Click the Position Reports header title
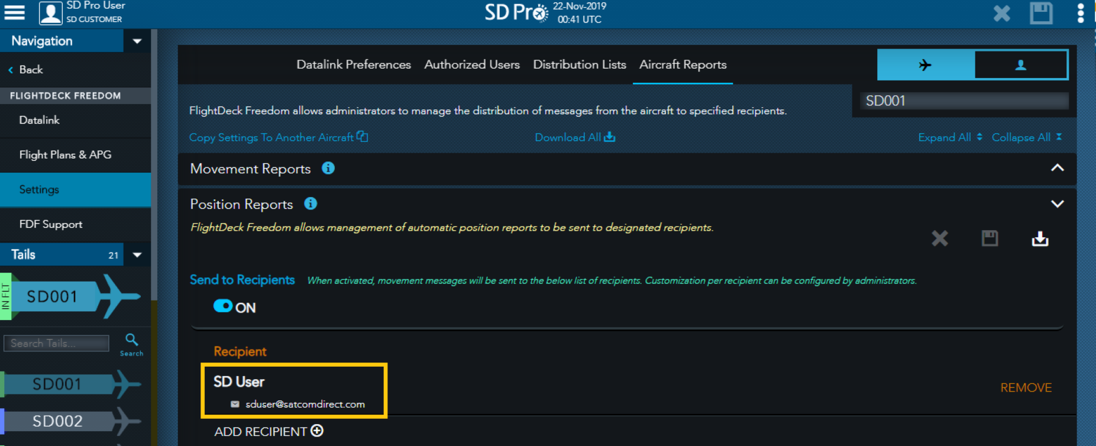 tap(241, 204)
